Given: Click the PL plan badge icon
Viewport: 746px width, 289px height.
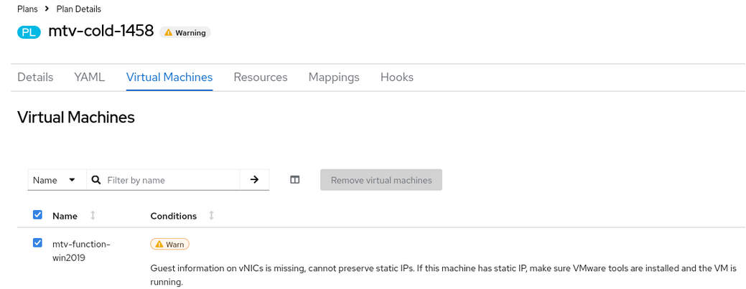Looking at the screenshot, I should 29,32.
